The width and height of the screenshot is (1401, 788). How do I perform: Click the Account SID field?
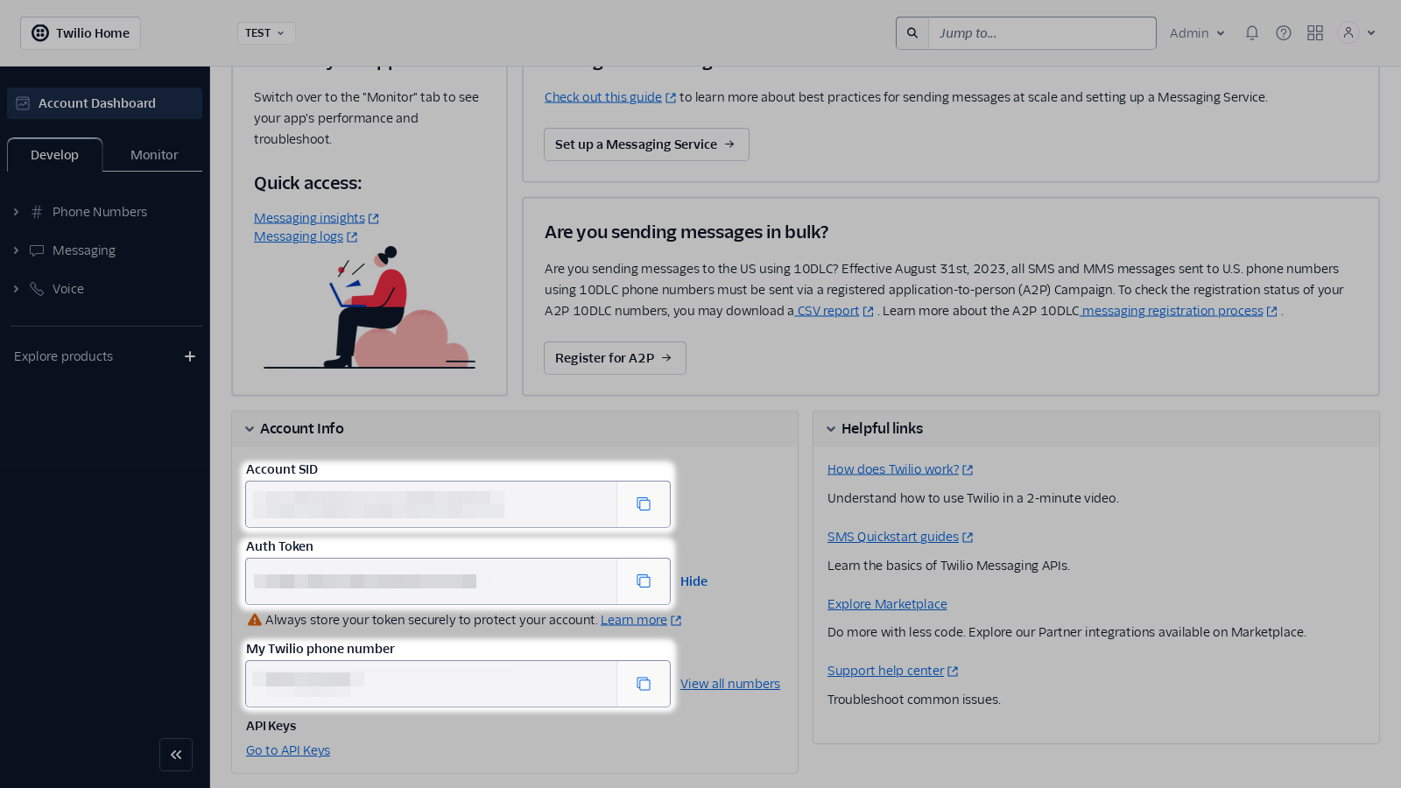(x=431, y=504)
